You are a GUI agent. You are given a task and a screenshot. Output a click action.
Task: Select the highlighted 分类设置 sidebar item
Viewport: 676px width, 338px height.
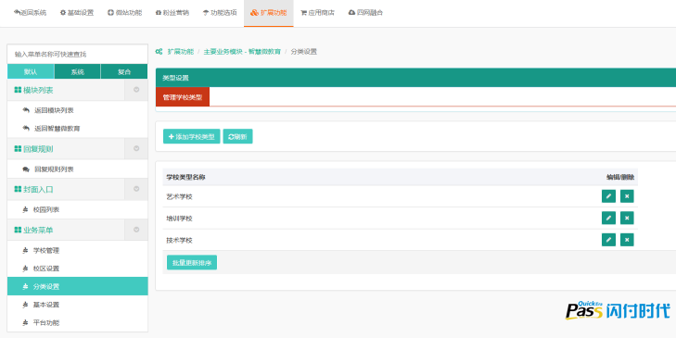pyautogui.click(x=78, y=286)
